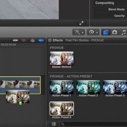Select the Action Preset 6 effect
The width and height of the screenshot is (127, 127).
(x=62, y=109)
